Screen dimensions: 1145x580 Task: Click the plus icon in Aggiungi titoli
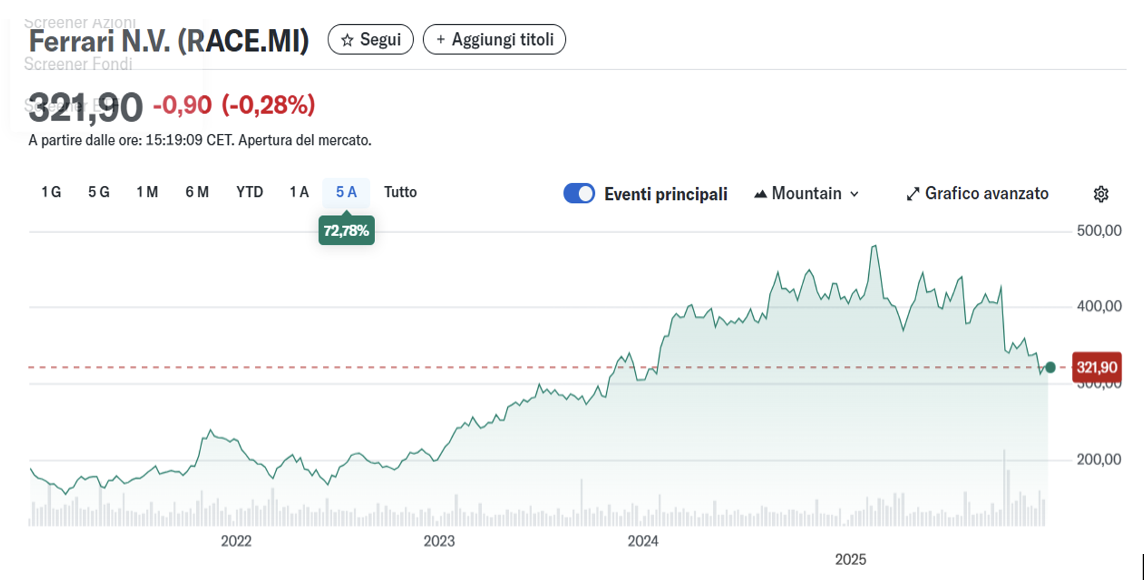pyautogui.click(x=440, y=40)
